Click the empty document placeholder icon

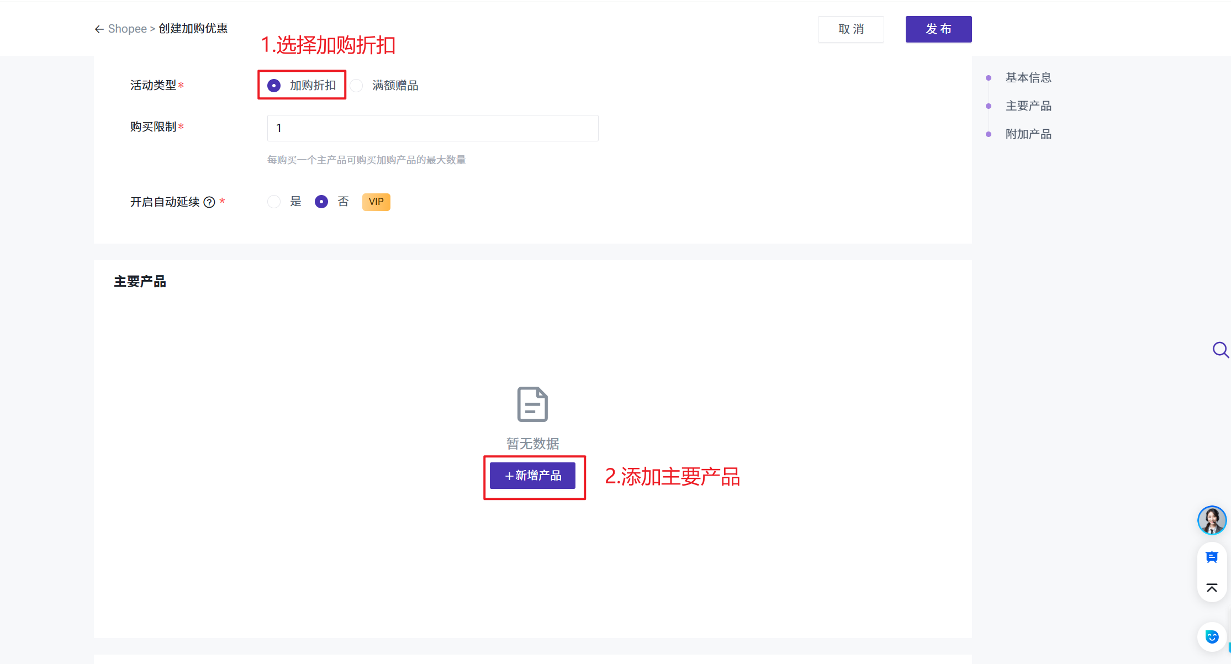click(x=532, y=404)
